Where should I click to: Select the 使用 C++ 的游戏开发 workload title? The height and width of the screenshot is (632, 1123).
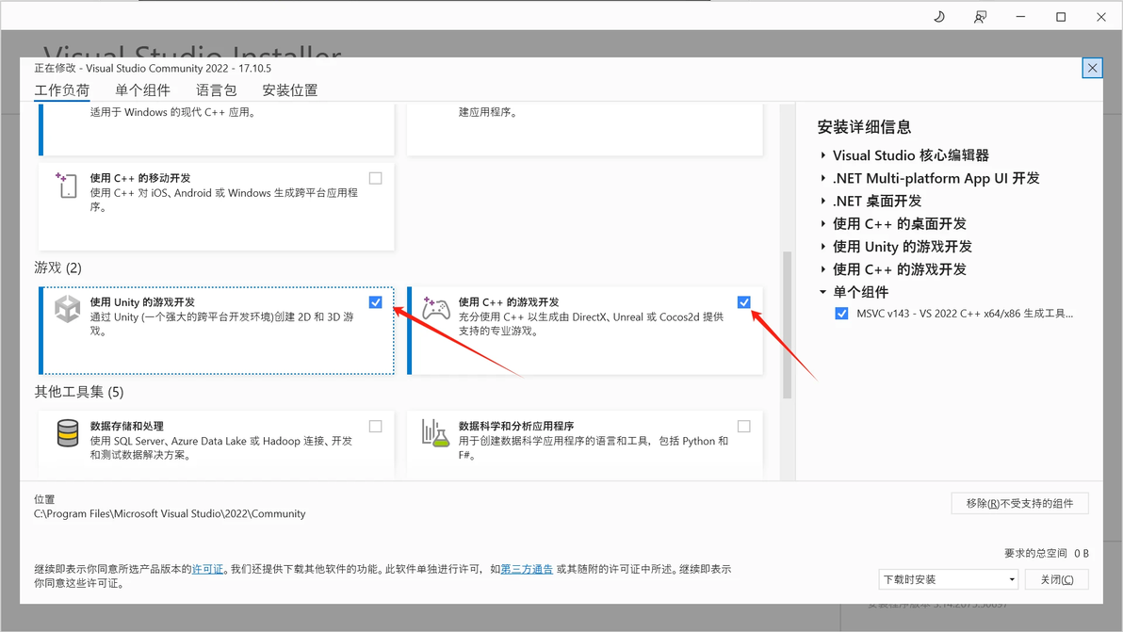(509, 302)
